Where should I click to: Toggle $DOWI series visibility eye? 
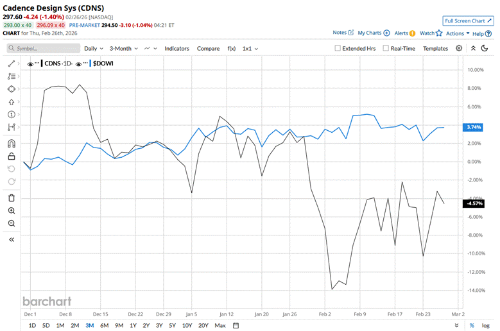(78, 64)
